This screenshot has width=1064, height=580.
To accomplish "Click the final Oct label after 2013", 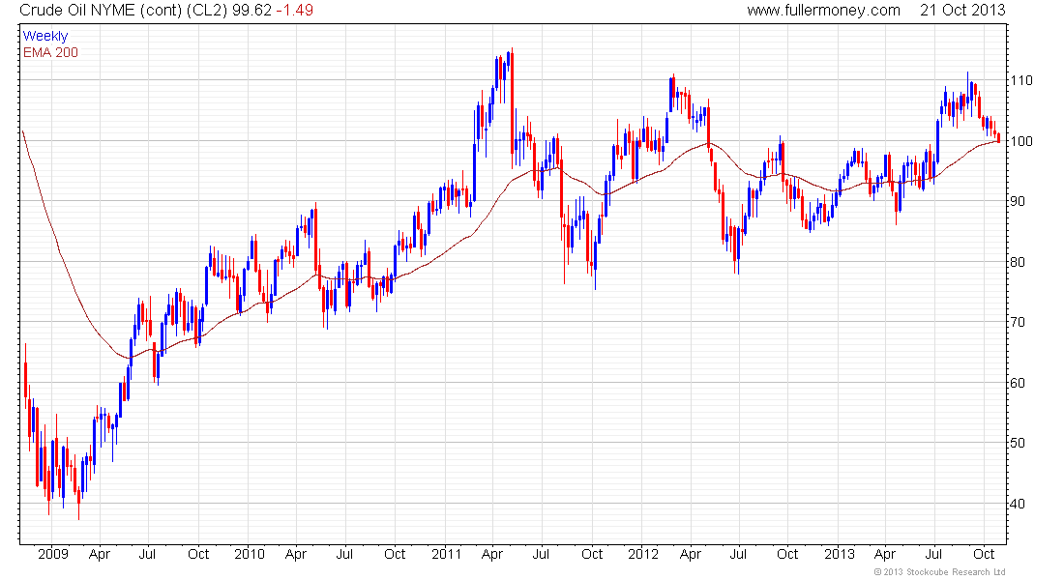I will tap(984, 554).
